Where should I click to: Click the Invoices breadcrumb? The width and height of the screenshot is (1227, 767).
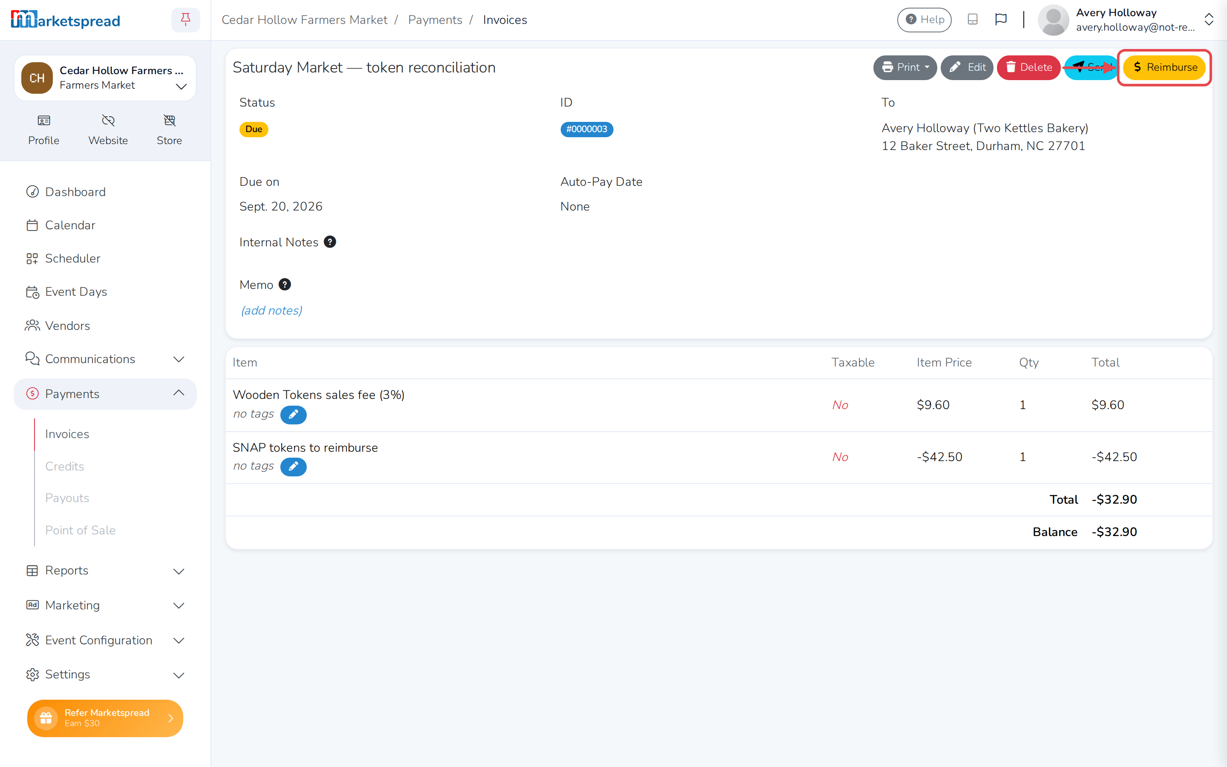(505, 20)
